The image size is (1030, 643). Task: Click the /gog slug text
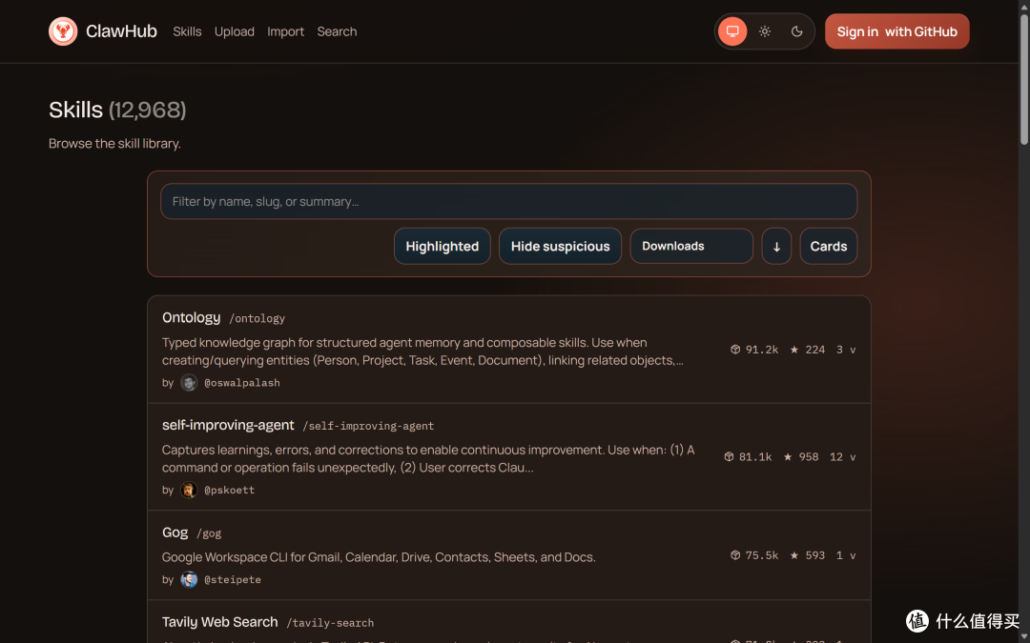[x=209, y=534]
